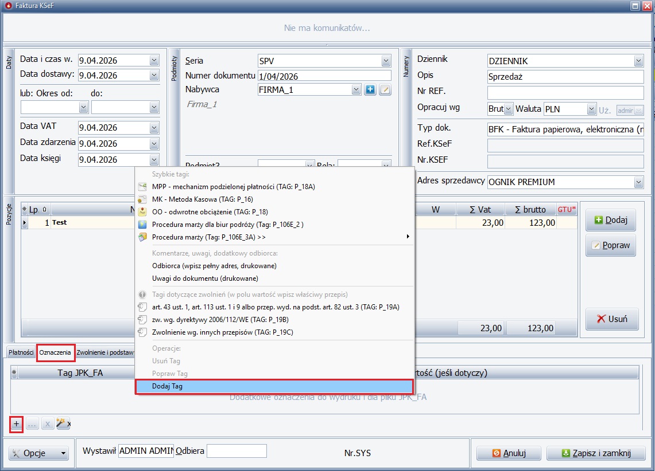
Task: Open the Data VAT date picker
Action: 153,128
